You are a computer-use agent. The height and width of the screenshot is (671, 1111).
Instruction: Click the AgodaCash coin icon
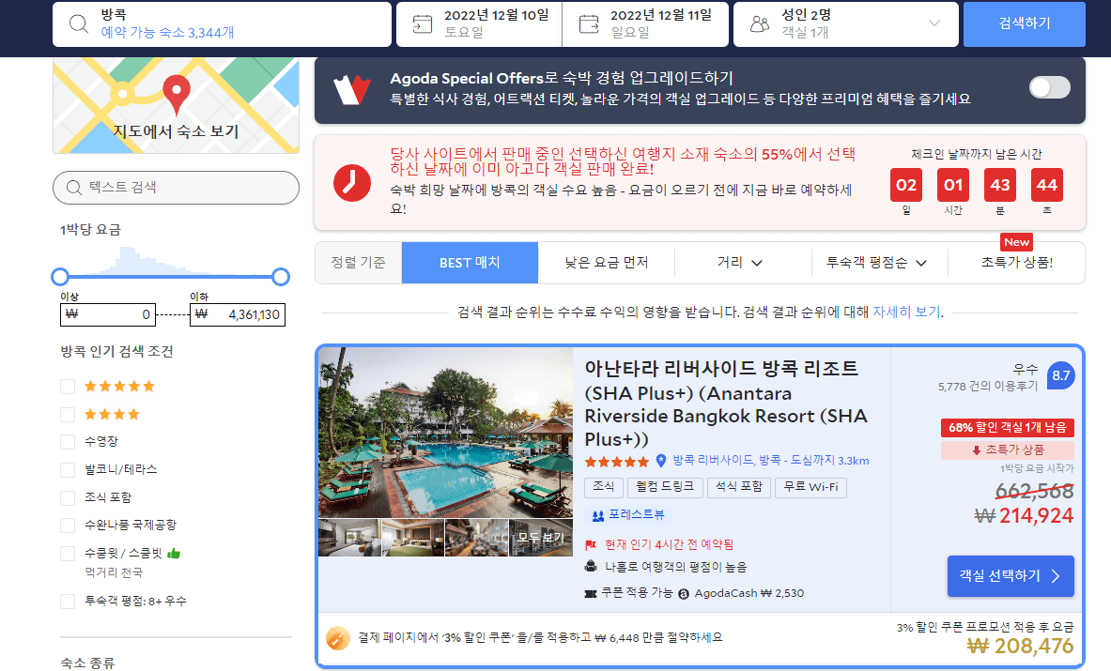(684, 593)
